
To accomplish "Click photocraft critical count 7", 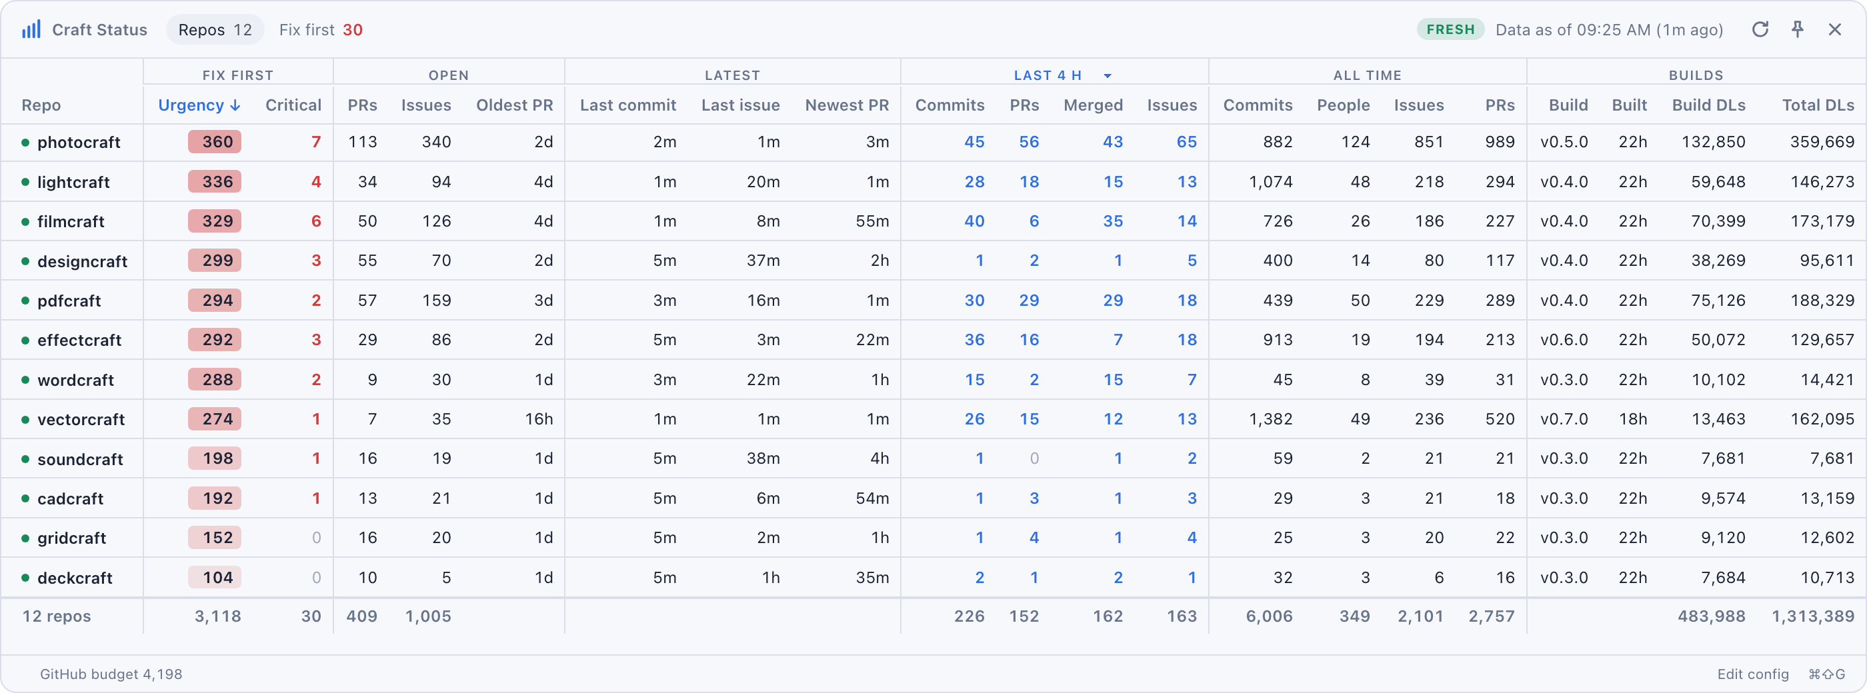I will 316,142.
